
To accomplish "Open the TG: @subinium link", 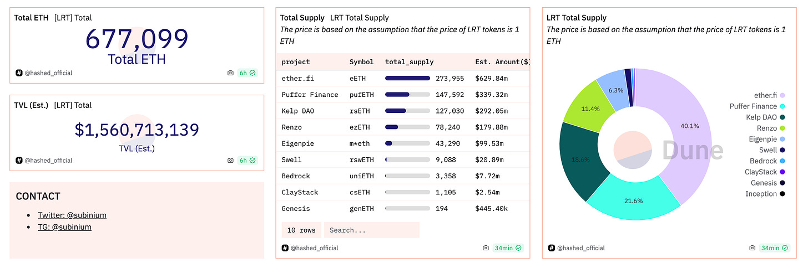I will click(64, 227).
